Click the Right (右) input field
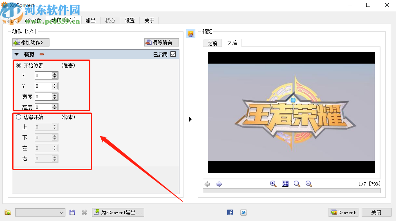396x221 pixels. [x=43, y=159]
